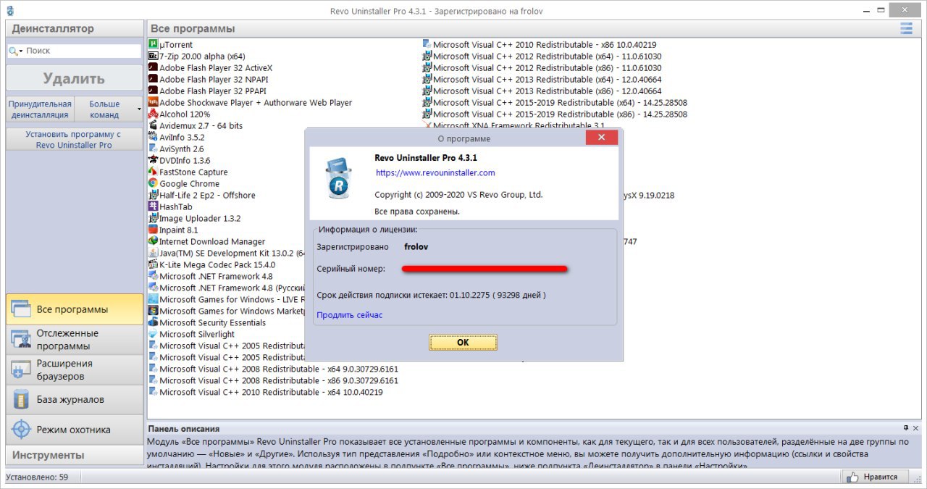The width and height of the screenshot is (927, 489).
Task: Select Microsoft Visual C++ 2010 Redistributable x64 row
Action: (266, 392)
